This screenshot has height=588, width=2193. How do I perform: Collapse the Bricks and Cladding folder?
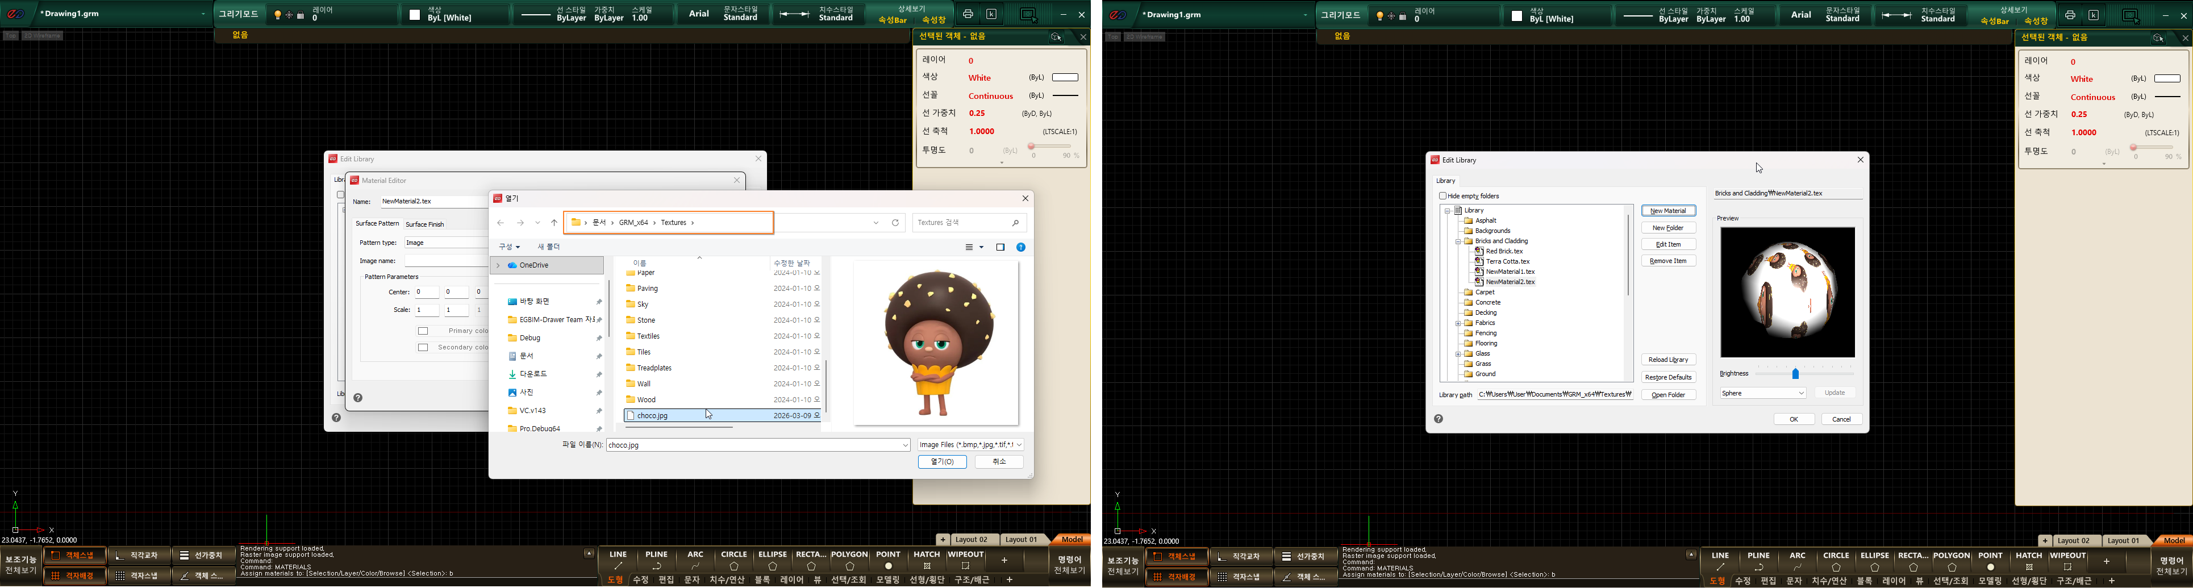[1458, 241]
